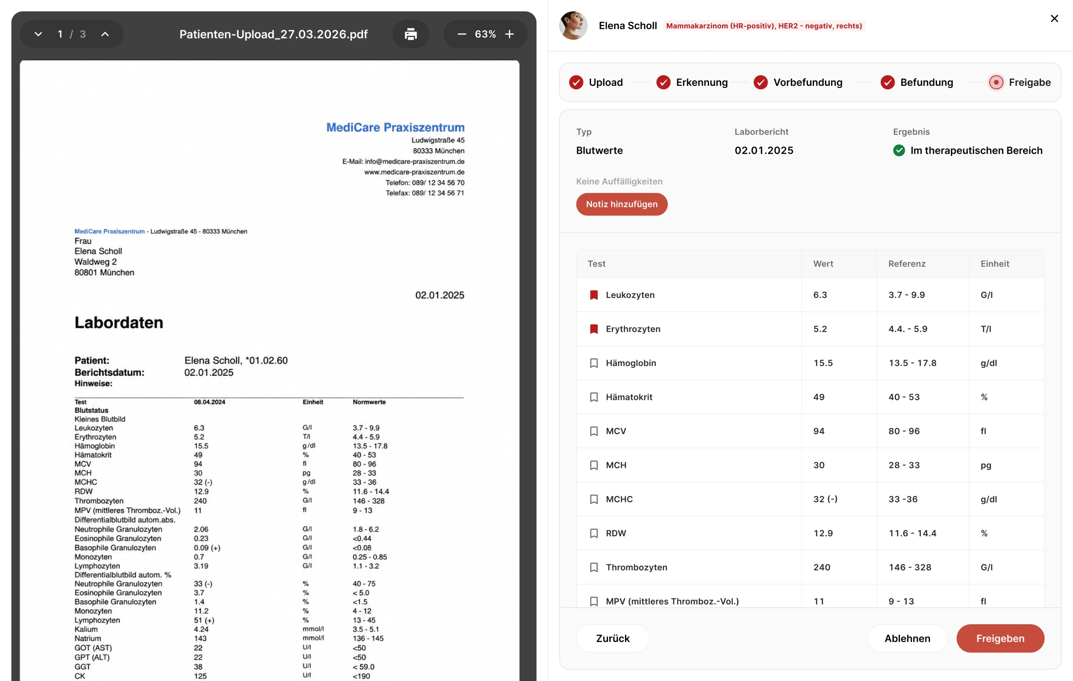Click the Wert column header
Viewport: 1073px width, 681px height.
tap(823, 264)
